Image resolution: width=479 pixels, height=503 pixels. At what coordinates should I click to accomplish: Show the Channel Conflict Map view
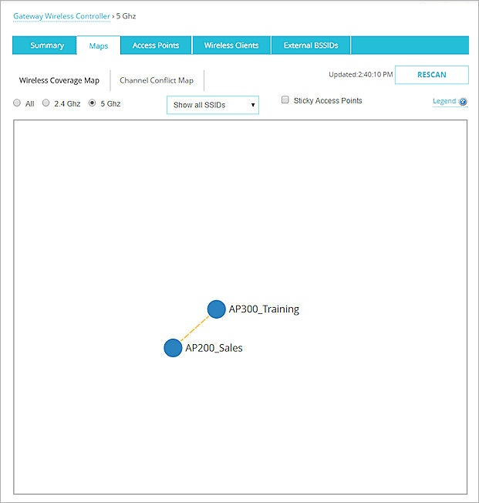click(x=157, y=80)
